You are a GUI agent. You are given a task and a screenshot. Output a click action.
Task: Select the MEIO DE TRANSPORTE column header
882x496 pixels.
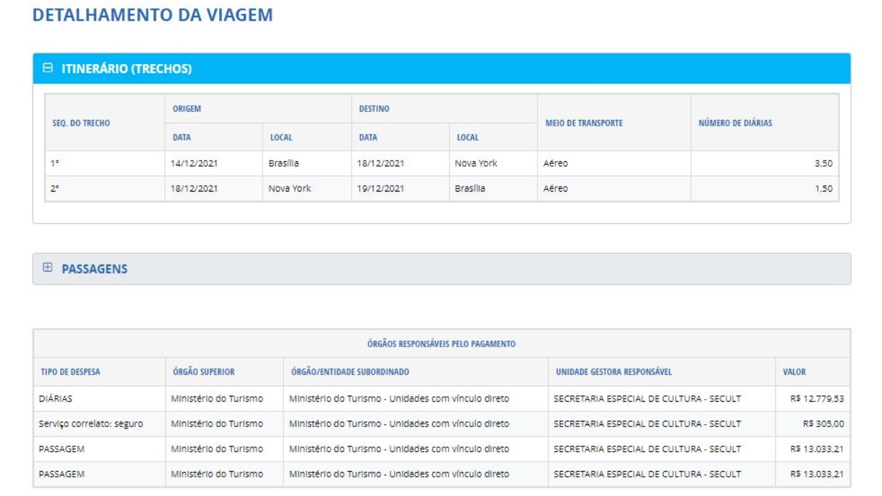tap(584, 123)
